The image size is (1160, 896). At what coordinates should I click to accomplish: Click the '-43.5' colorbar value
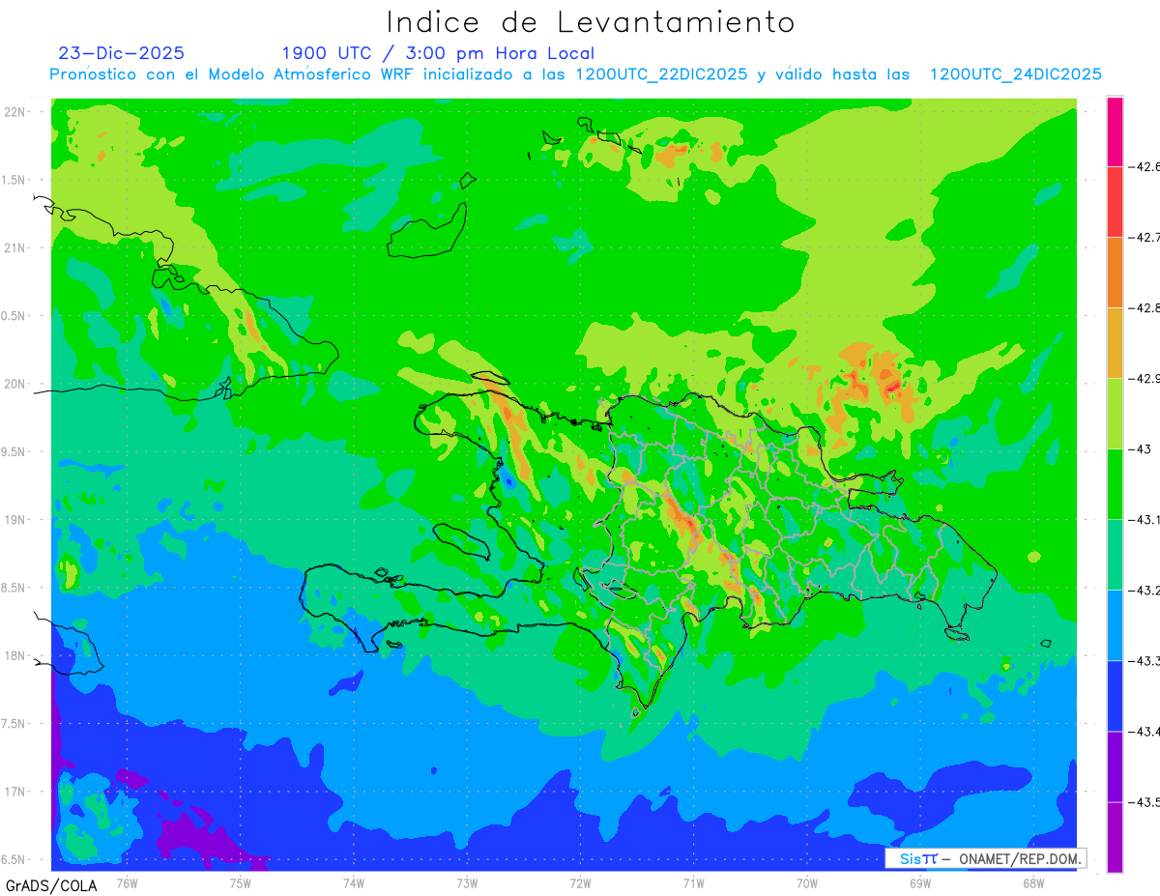click(1145, 801)
